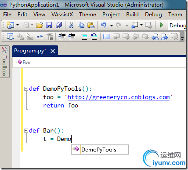Image resolution: width=188 pixels, height=170 pixels.
Task: Open the Theme menu
Action: point(87,15)
